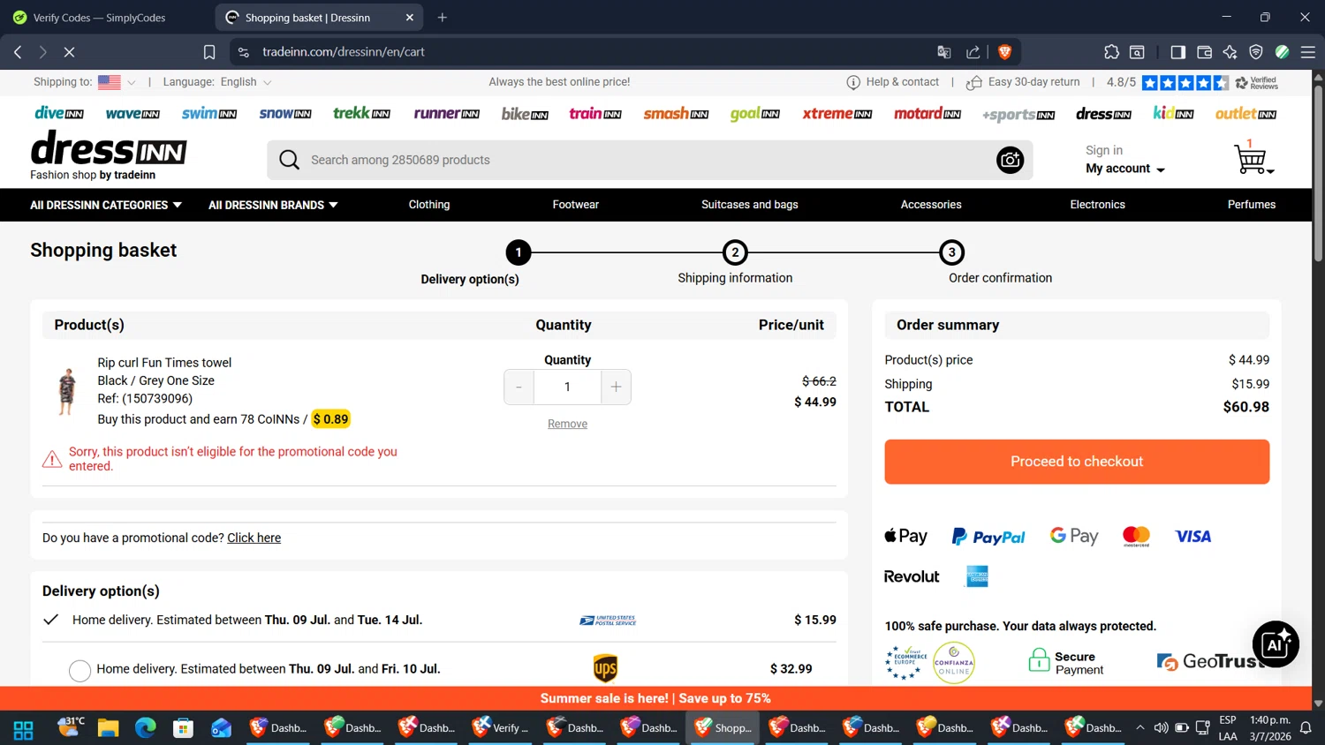Image resolution: width=1325 pixels, height=745 pixels.
Task: Click the share page icon in address bar
Action: click(973, 52)
